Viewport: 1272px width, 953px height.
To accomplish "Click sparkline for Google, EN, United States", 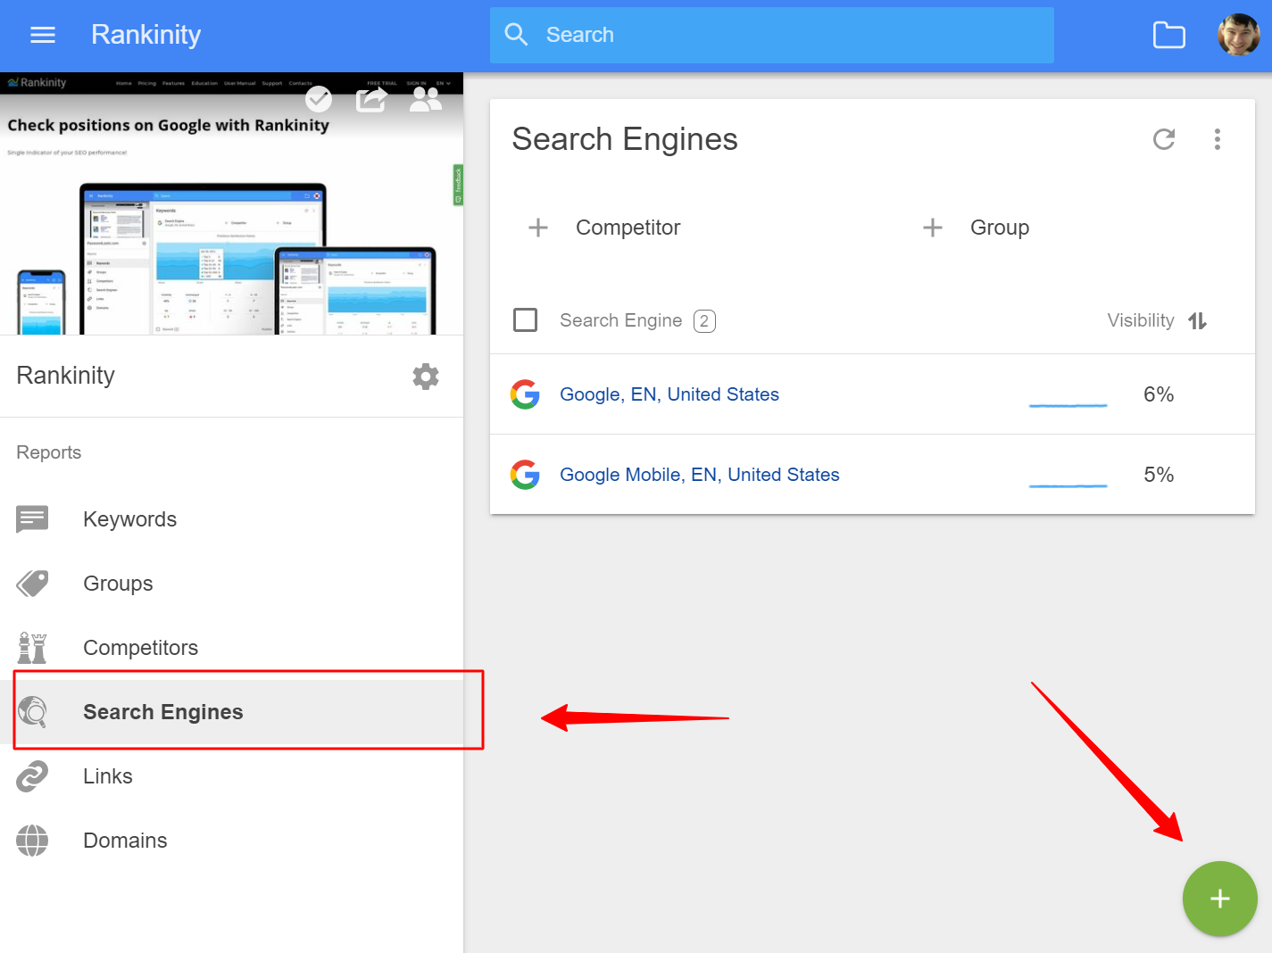I will (1068, 405).
